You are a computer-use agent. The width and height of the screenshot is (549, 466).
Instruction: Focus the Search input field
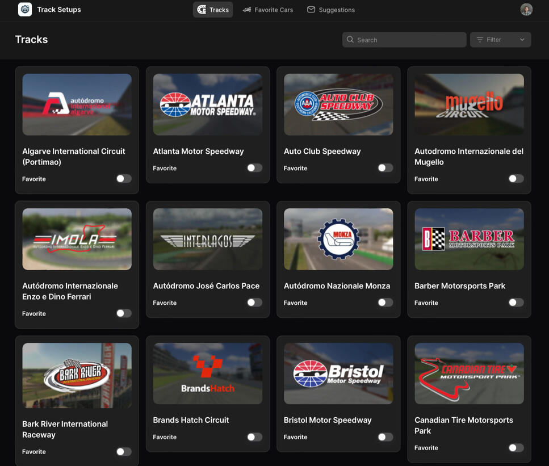[404, 40]
